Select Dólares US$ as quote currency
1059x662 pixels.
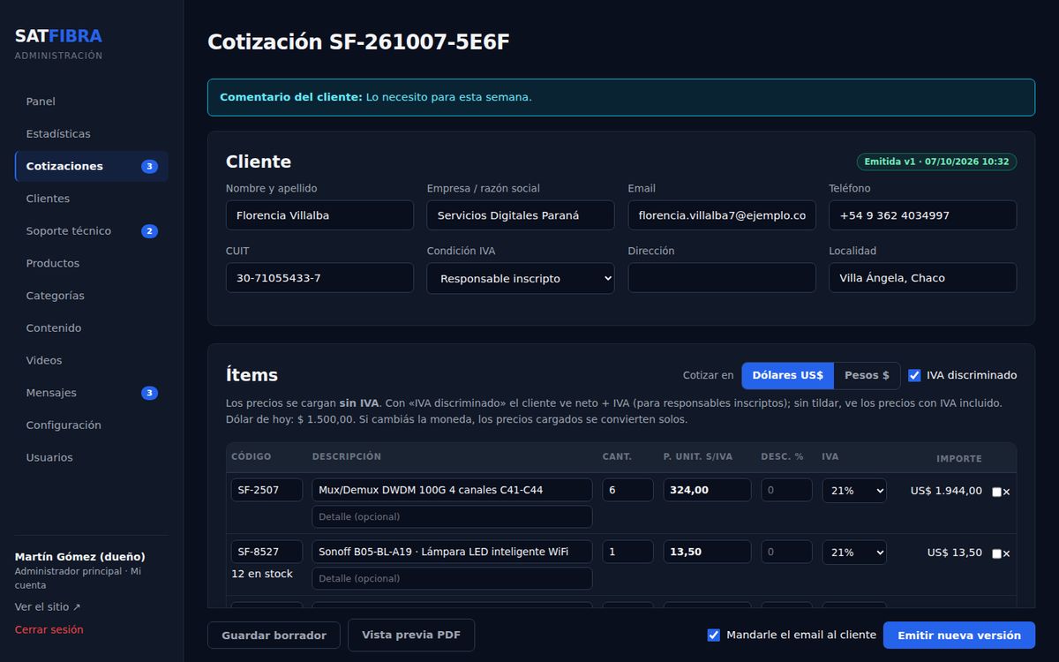coord(787,375)
